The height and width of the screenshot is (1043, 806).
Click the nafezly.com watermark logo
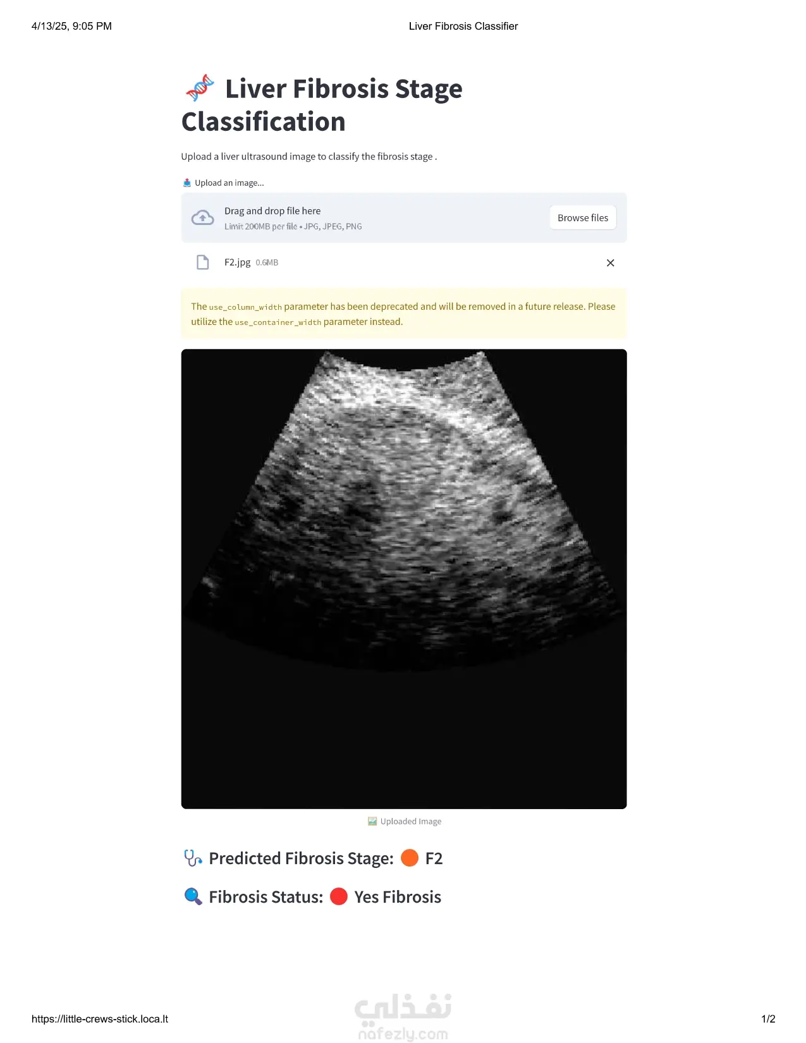pos(403,1016)
